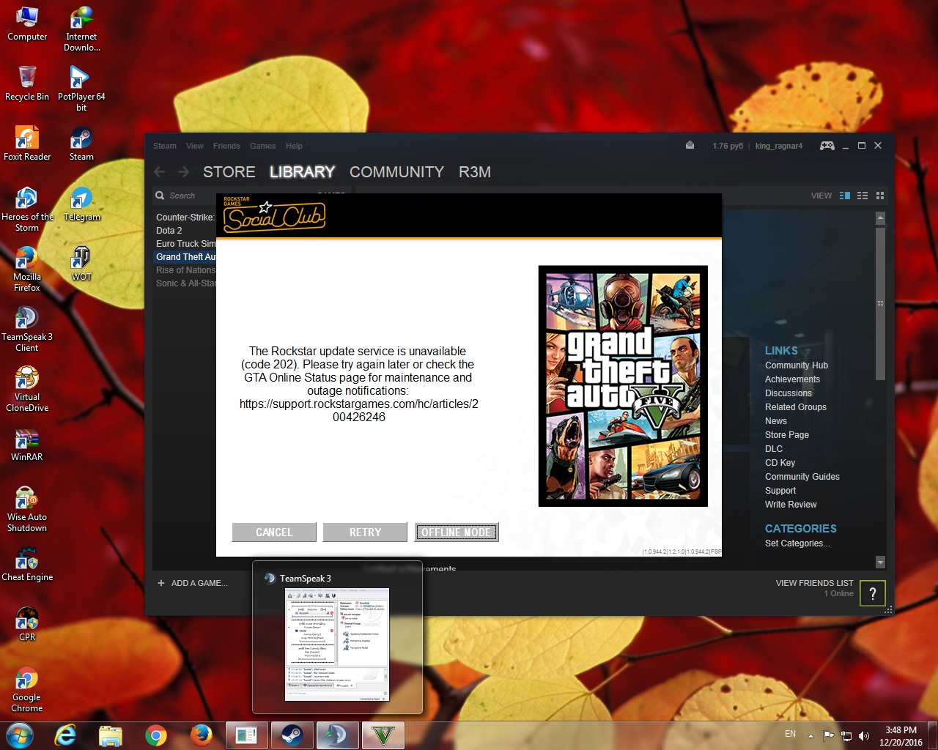Launch Mozilla Firefox desktop shortcut

coord(27,269)
